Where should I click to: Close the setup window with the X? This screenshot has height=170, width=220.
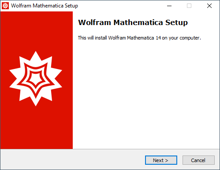coord(209,6)
